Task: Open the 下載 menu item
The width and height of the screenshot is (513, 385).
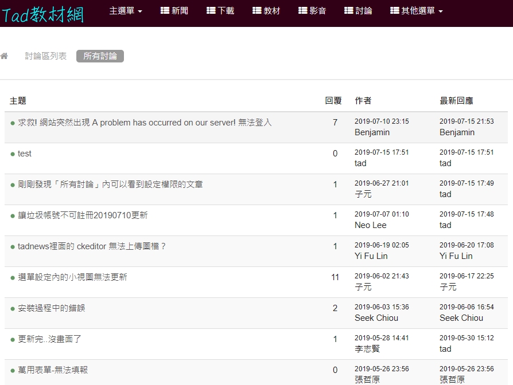Action: pos(226,10)
